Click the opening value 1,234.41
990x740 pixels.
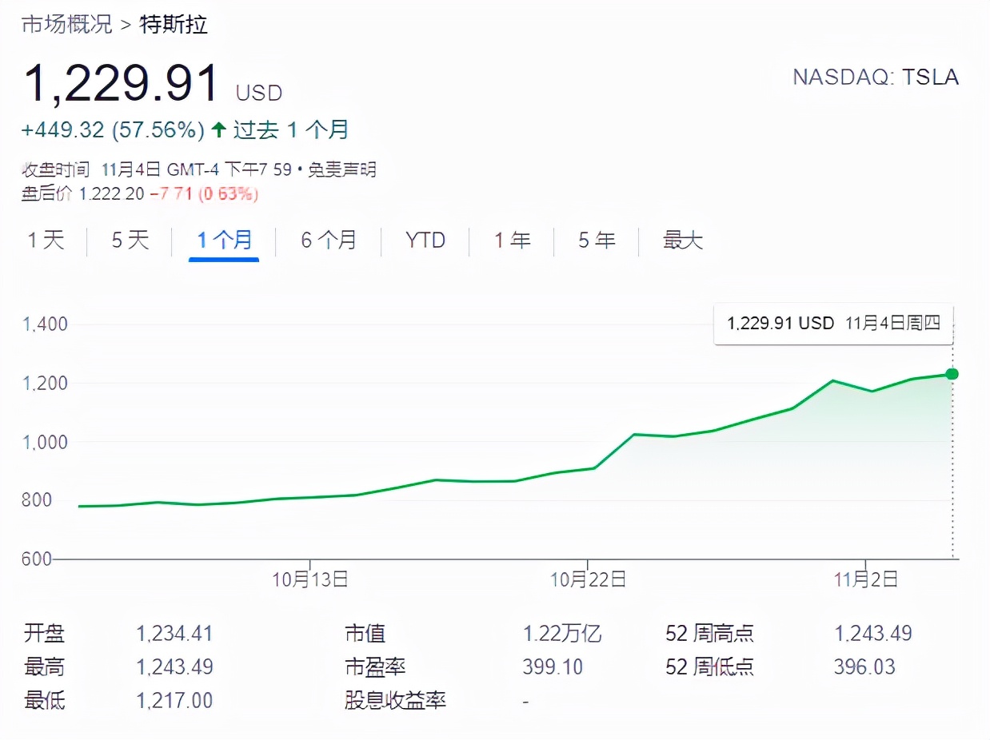coord(174,635)
